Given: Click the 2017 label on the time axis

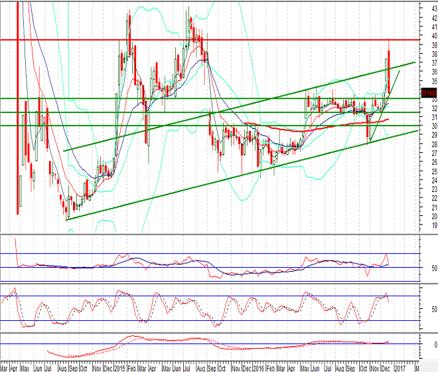Looking at the screenshot, I should point(400,369).
